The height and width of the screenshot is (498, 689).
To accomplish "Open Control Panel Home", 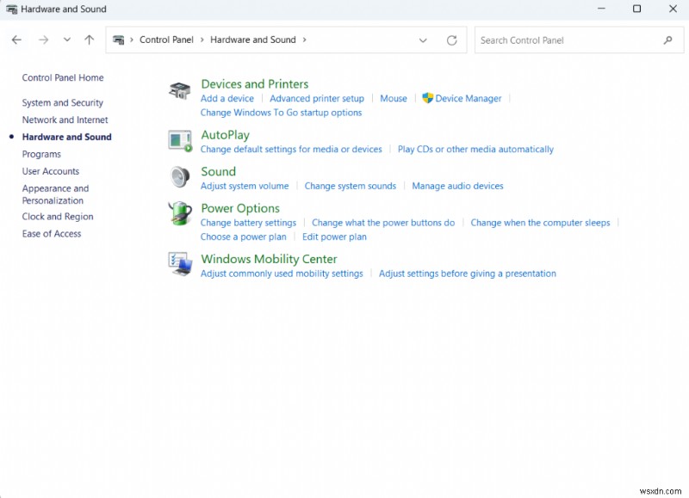I will click(63, 77).
